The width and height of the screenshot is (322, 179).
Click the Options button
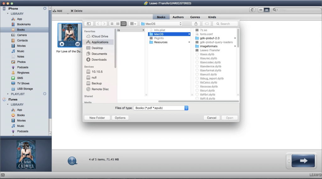coord(120,118)
